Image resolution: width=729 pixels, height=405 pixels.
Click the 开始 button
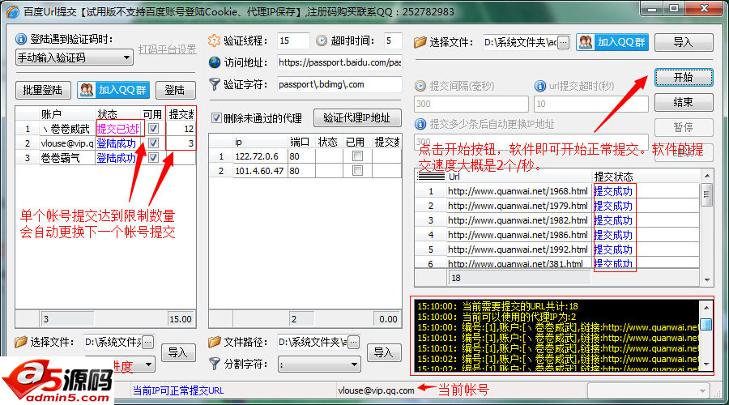(684, 77)
